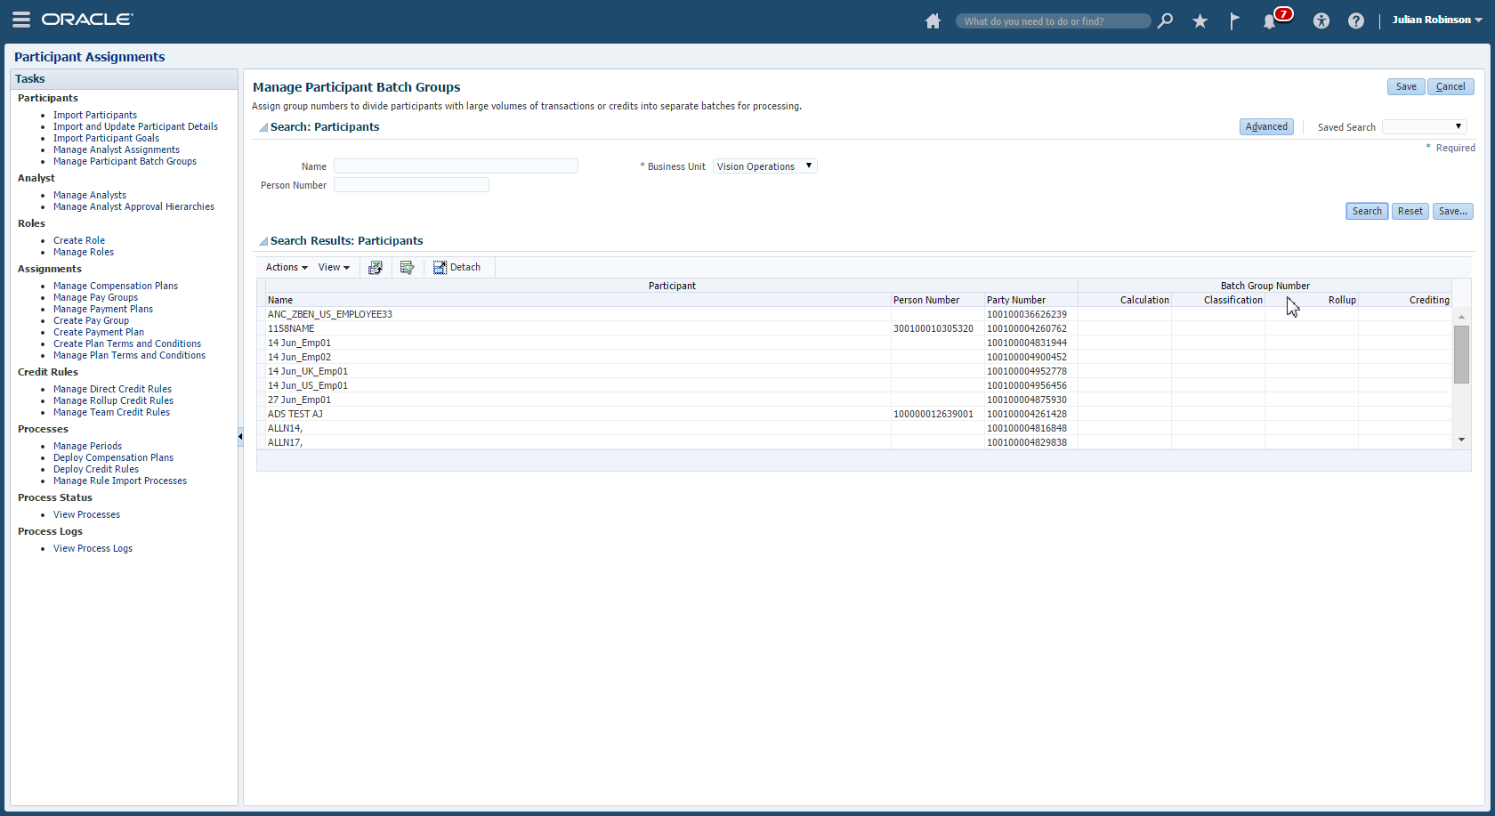This screenshot has width=1495, height=816.
Task: Open the Business Unit dropdown
Action: [x=765, y=166]
